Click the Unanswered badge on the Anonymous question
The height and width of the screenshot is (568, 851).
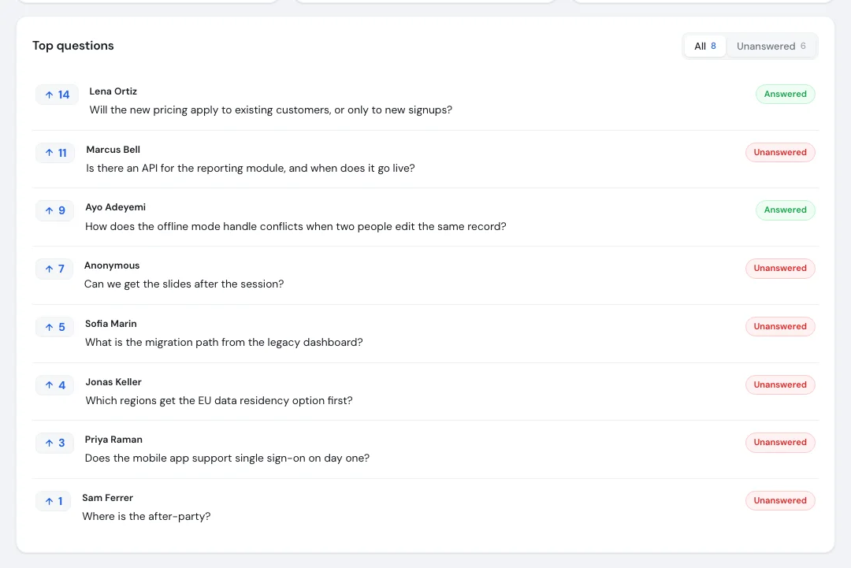(x=780, y=268)
